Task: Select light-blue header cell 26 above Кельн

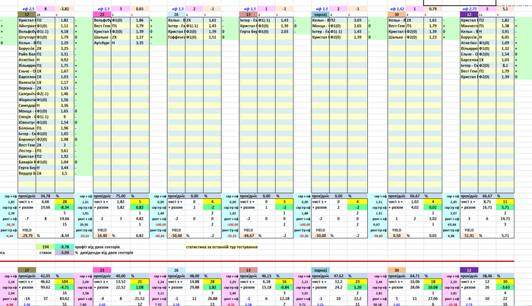Action: tap(176, 14)
